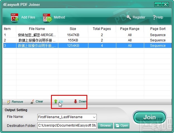Expand the File Name dropdown arrow
This screenshot has height=133, width=174.
click(94, 117)
